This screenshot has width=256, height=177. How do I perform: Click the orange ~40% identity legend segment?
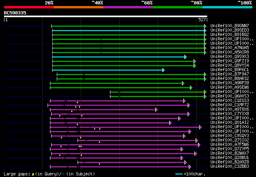(78, 7)
